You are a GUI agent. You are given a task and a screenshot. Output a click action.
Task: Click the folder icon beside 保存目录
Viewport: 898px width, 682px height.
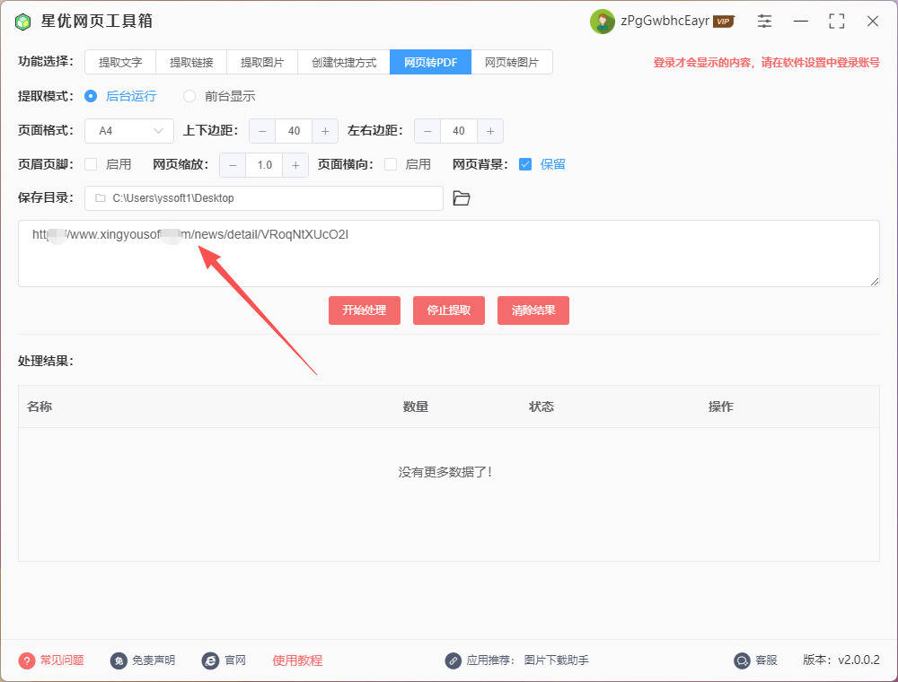tap(462, 197)
